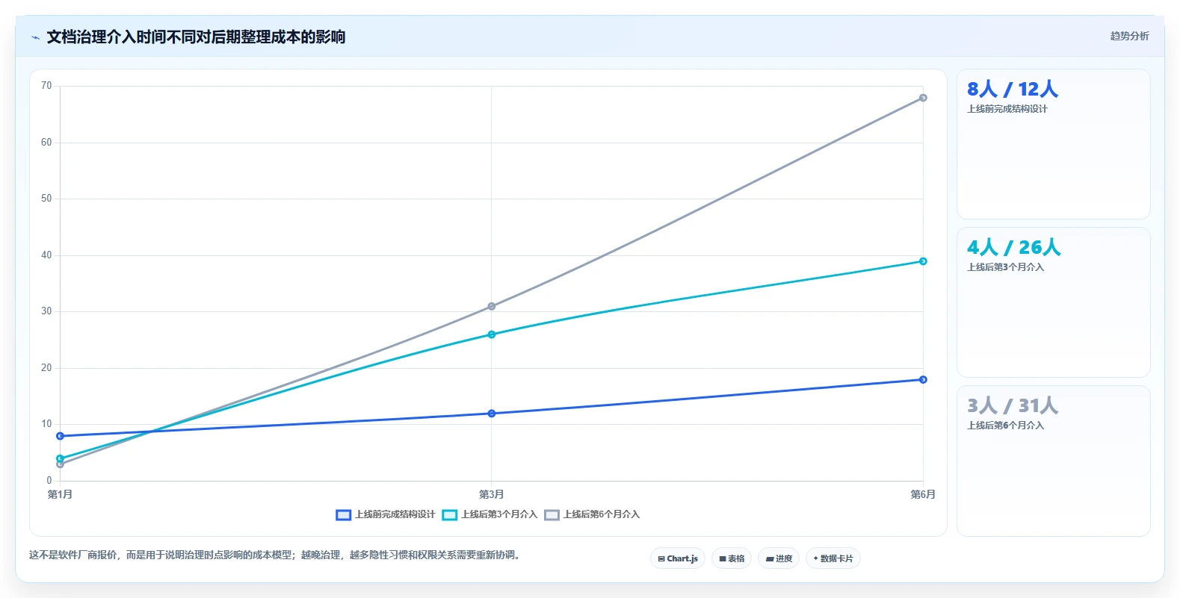Click the 4人 / 26人 card value
This screenshot has width=1180, height=598.
point(1014,248)
